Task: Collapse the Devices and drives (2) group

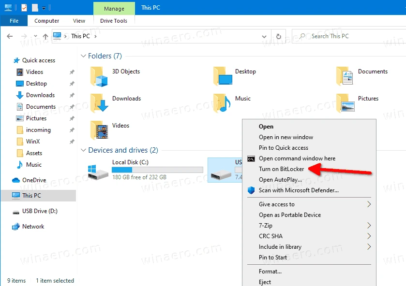Action: (x=83, y=150)
